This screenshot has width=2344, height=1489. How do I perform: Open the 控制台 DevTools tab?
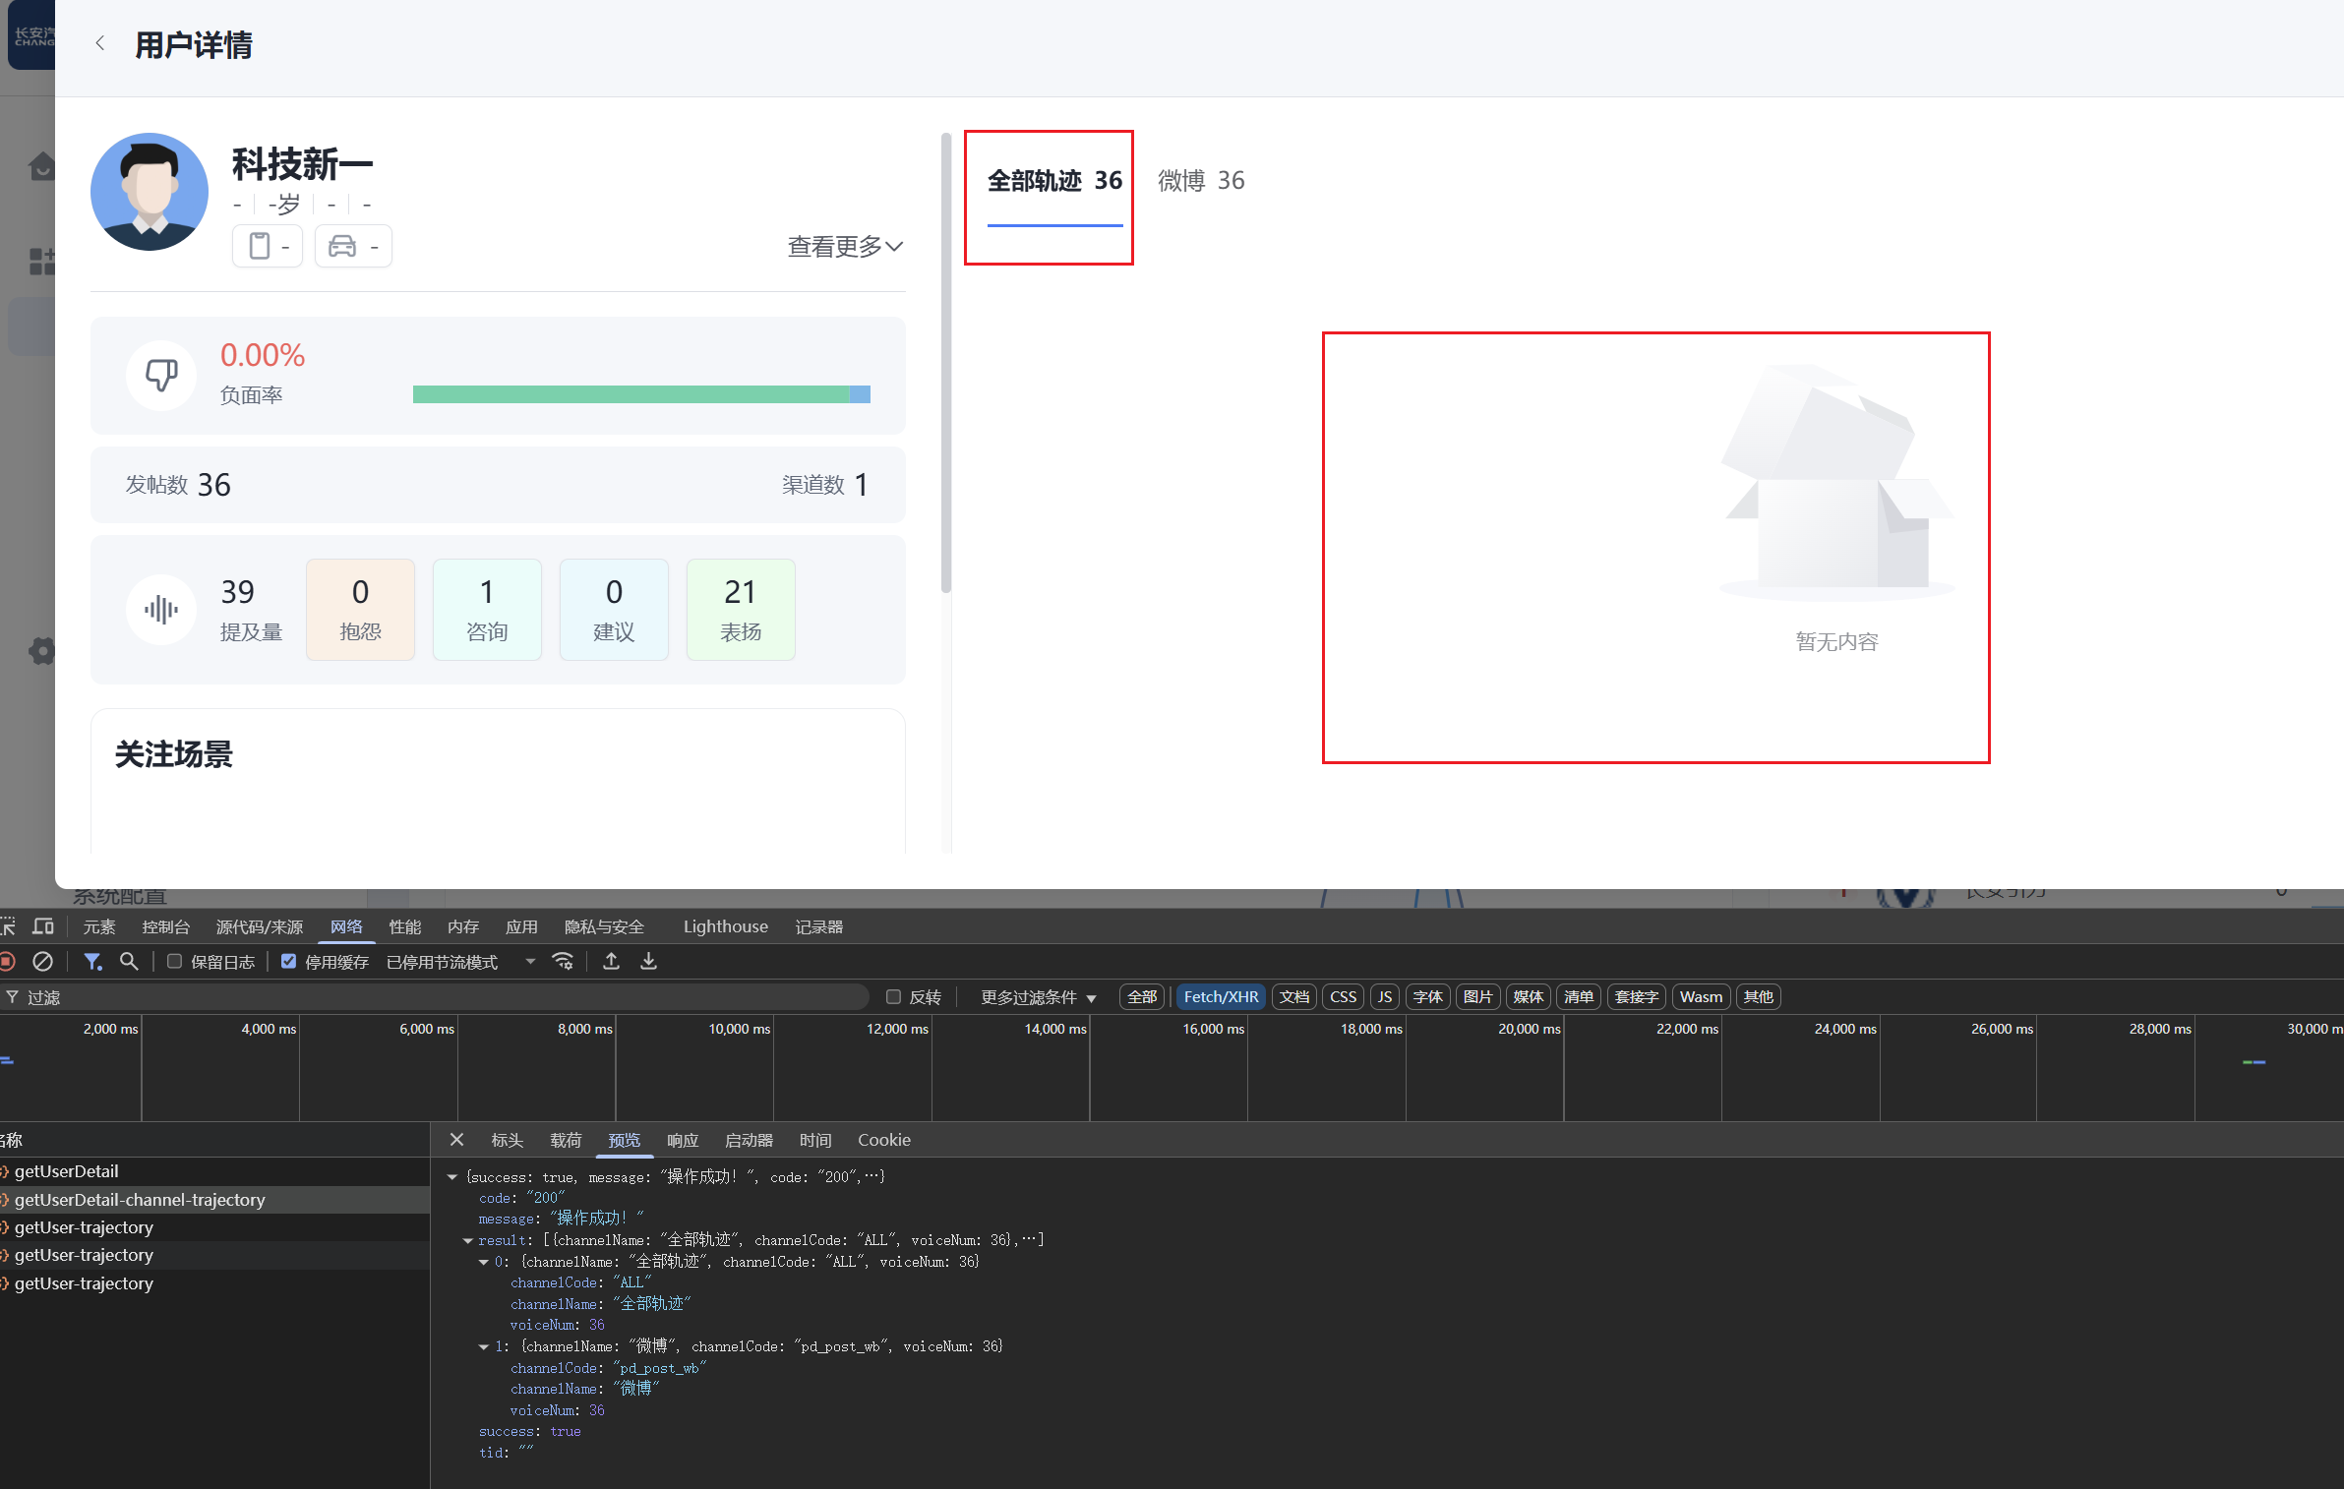(x=165, y=926)
